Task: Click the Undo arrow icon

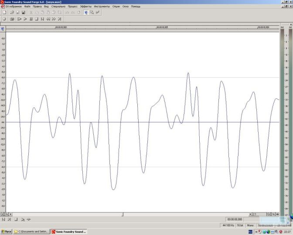Action: 67,13
